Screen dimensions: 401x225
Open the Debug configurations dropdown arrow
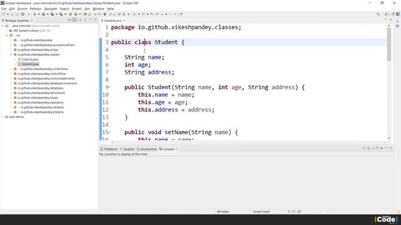[x=39, y=14]
